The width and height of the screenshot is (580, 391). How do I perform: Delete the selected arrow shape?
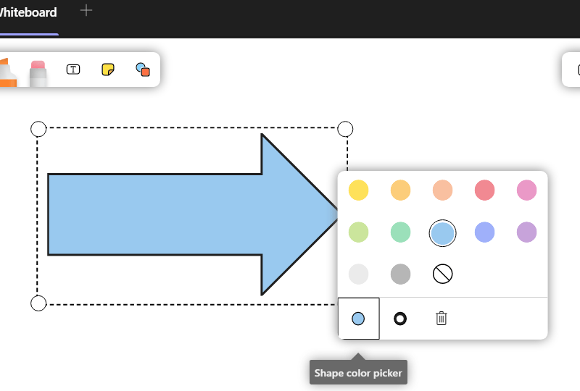point(442,318)
